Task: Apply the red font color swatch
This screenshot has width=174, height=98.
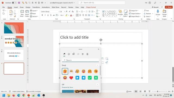Action: click(x=71, y=15)
